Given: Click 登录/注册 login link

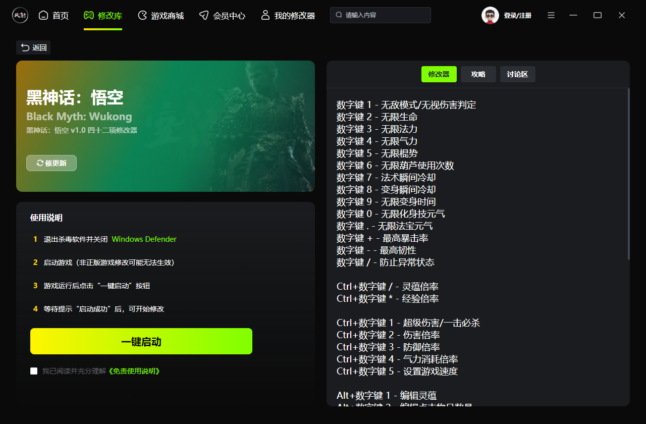Looking at the screenshot, I should coord(517,16).
